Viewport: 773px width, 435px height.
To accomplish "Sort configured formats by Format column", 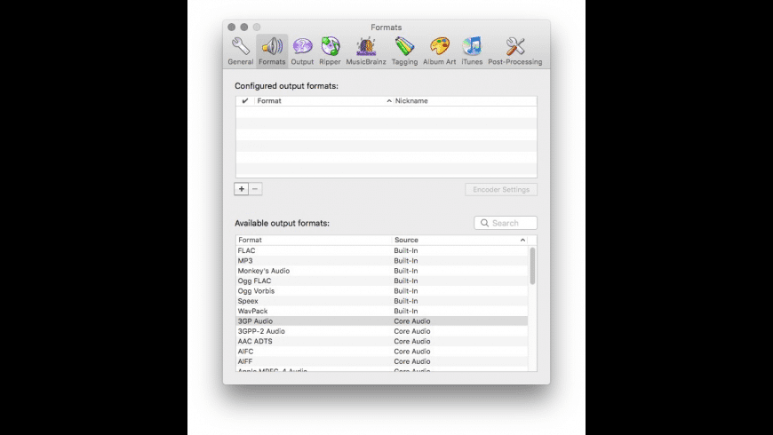I will tap(323, 101).
